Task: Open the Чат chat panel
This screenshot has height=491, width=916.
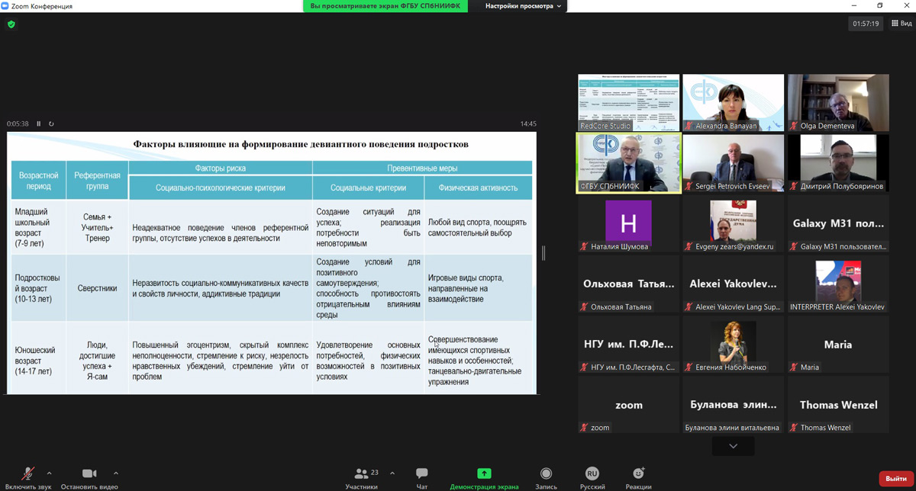Action: click(422, 473)
